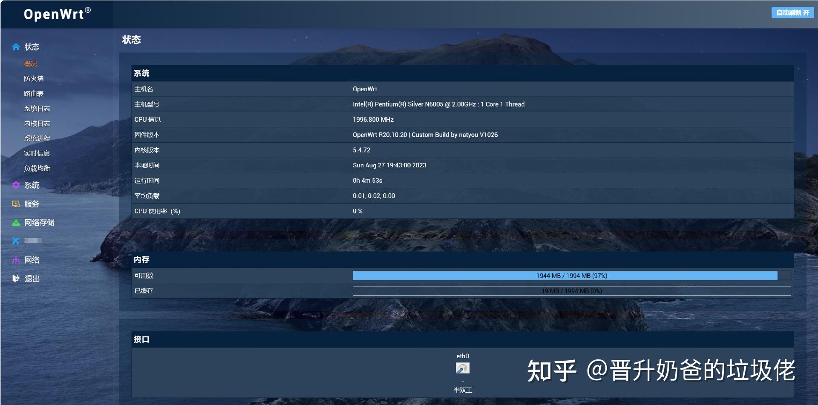Expand the 系统 sidebar menu
Screen dimensions: 818x405
coord(32,185)
